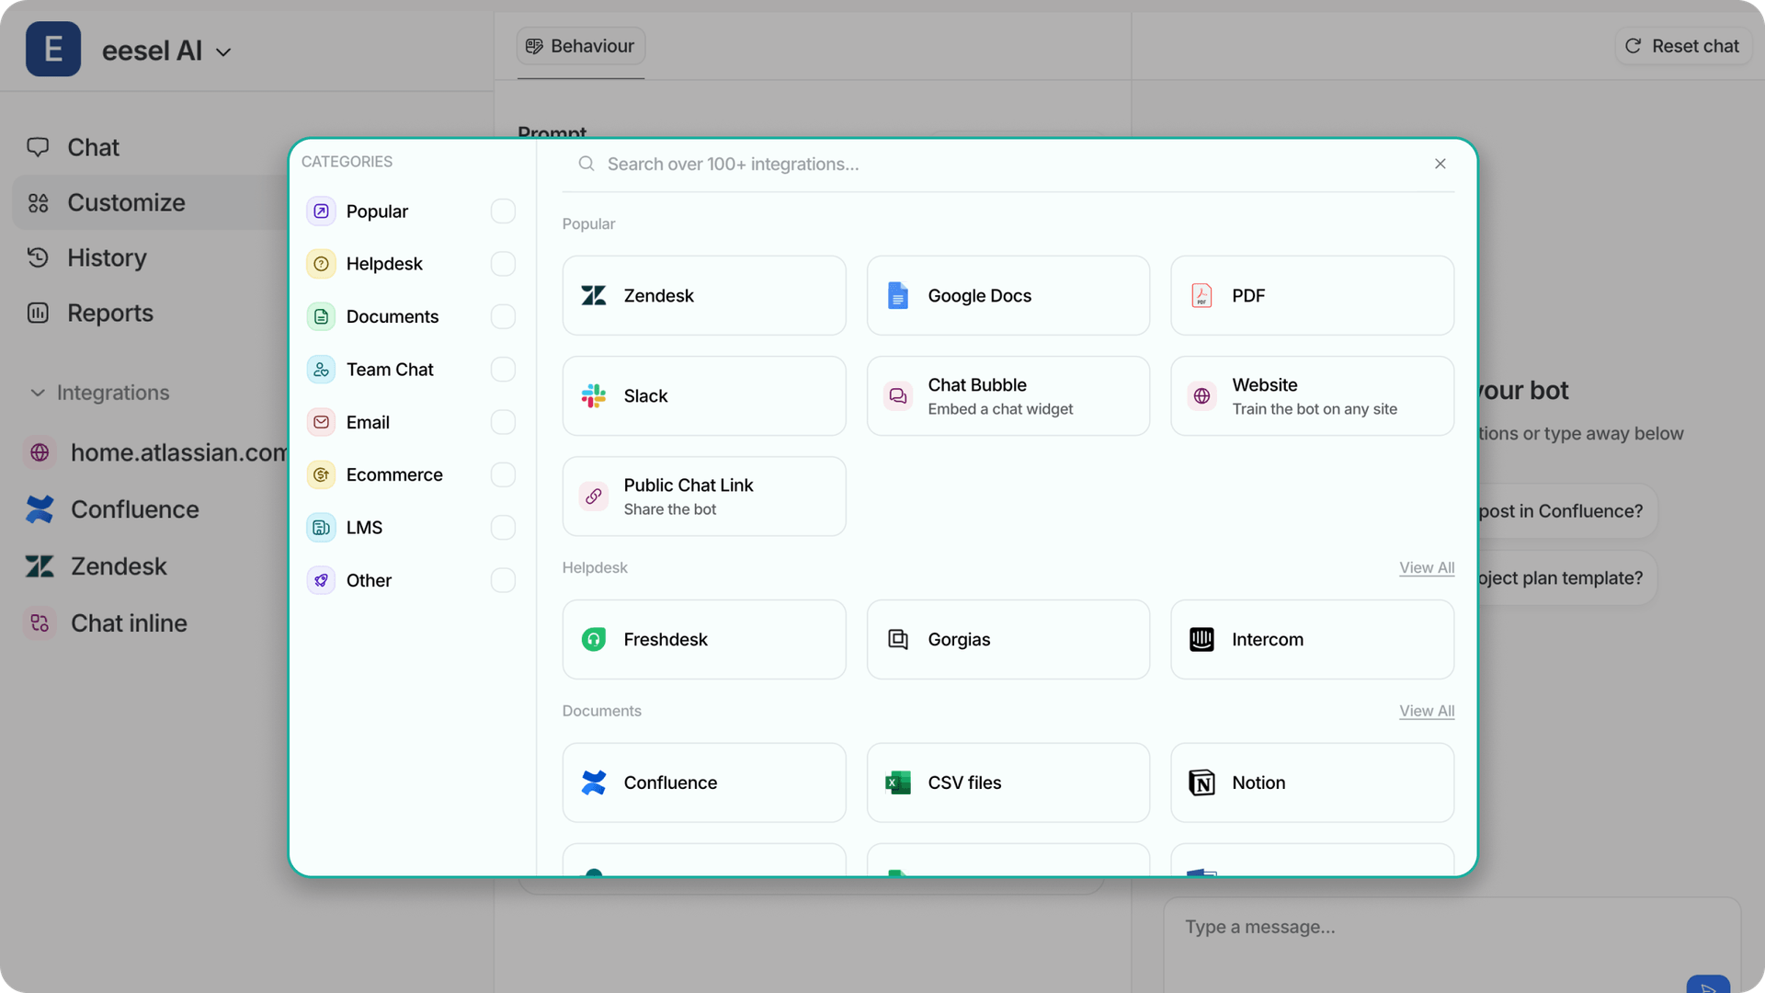Click the project plan template suggestion
The height and width of the screenshot is (993, 1765).
click(1566, 578)
